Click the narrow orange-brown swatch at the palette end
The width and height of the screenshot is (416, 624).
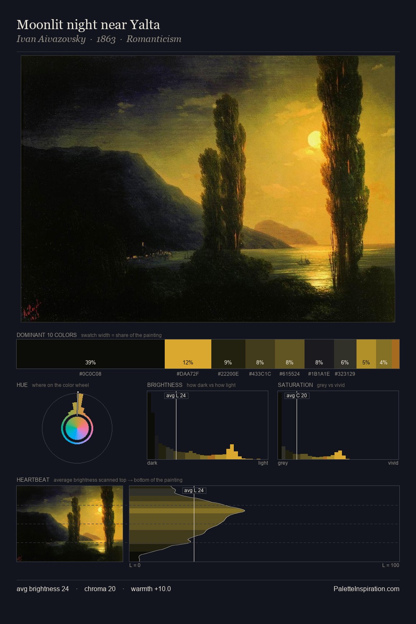pos(396,354)
